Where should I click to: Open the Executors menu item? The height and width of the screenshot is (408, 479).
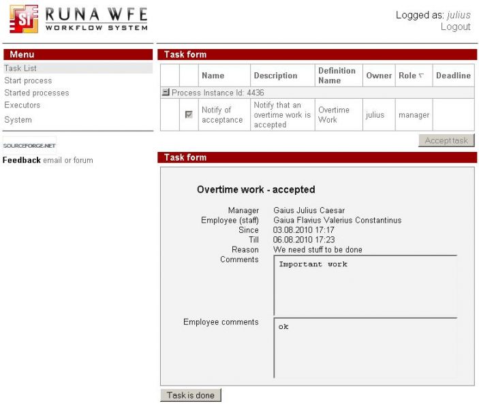tap(22, 105)
